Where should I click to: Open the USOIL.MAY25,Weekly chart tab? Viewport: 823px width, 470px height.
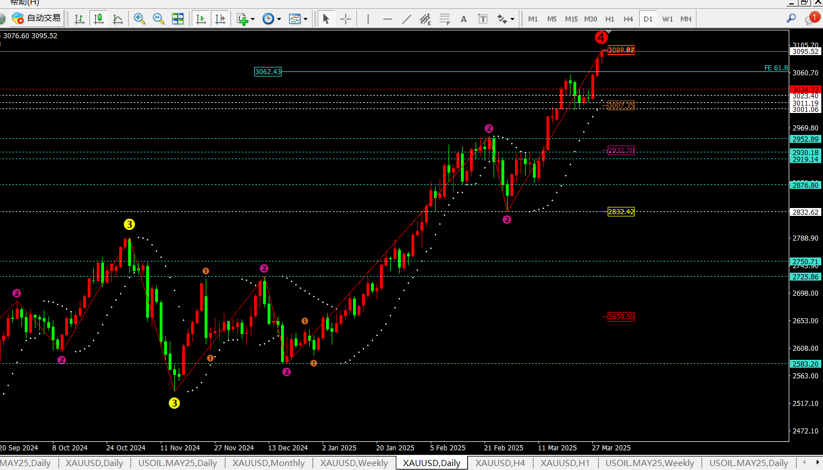pos(649,463)
